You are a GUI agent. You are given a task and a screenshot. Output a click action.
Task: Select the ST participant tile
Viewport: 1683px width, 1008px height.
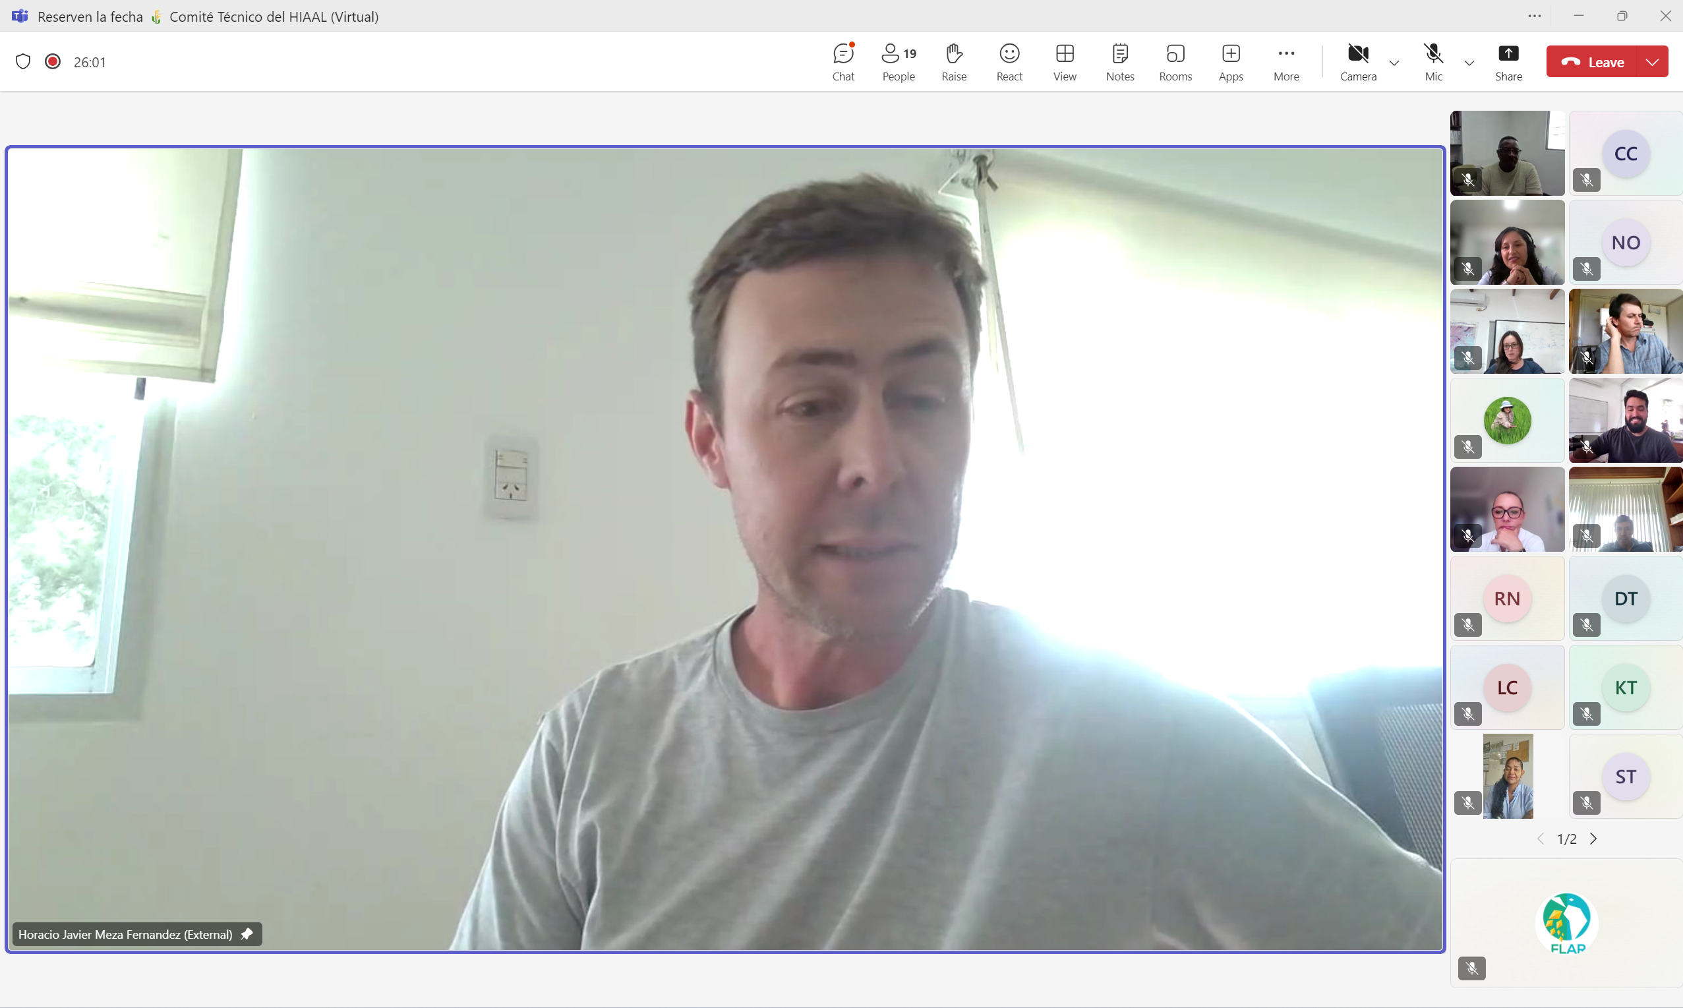click(1625, 777)
